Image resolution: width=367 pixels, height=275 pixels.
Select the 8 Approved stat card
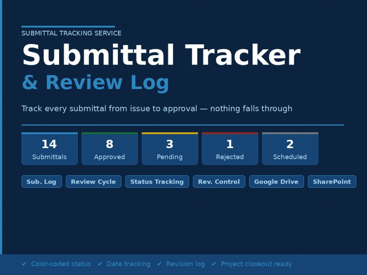(x=109, y=148)
